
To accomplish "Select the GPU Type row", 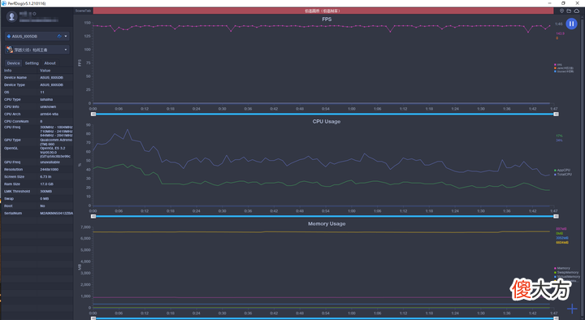I will 37,141.
